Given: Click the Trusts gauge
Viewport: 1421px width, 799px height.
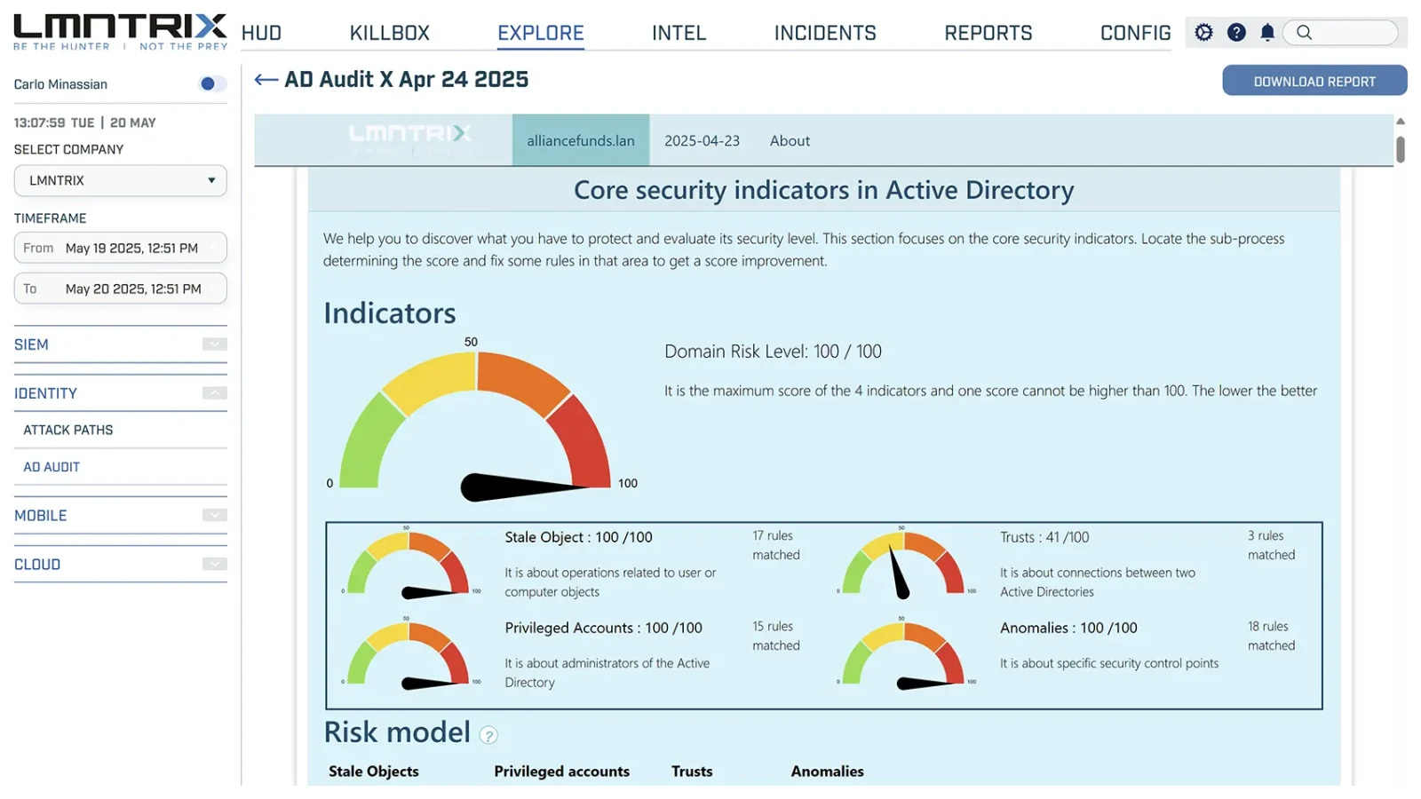Looking at the screenshot, I should (903, 566).
